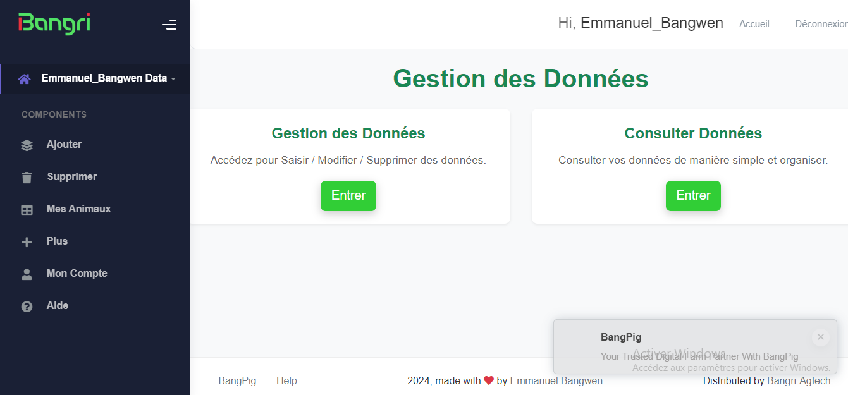Go to Accueil link
This screenshot has width=848, height=395.
click(x=754, y=24)
